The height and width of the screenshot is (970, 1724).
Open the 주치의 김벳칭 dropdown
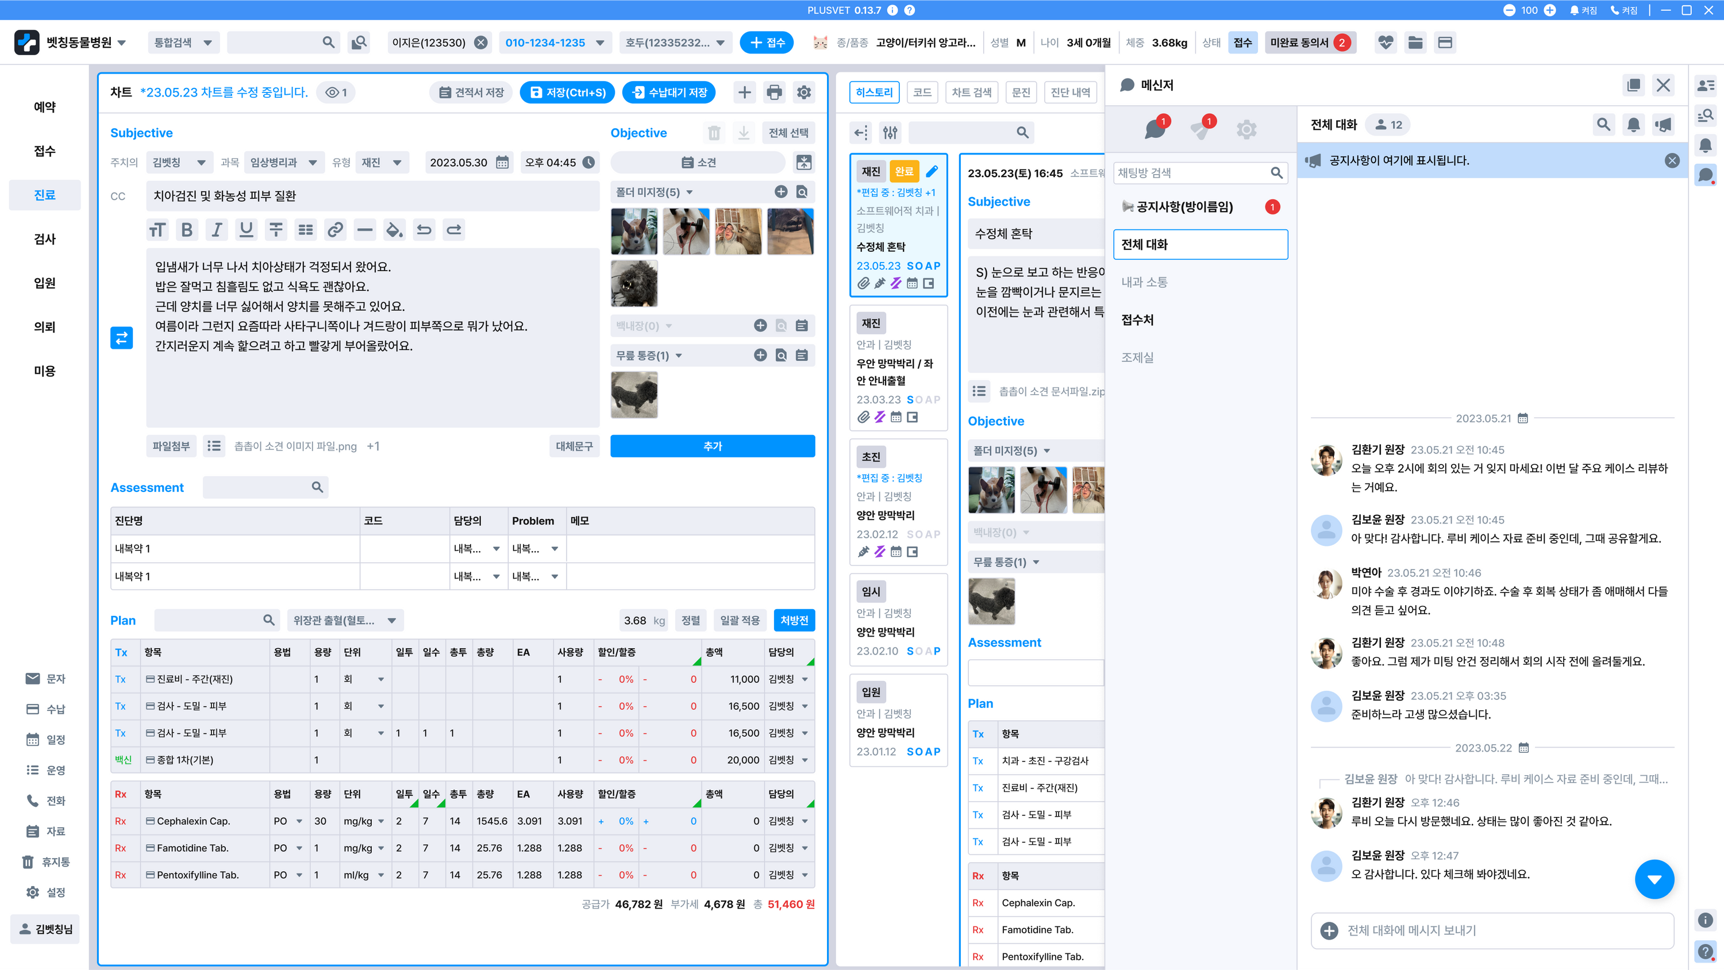(x=178, y=163)
